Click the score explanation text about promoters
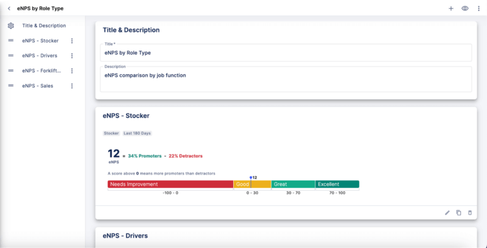 (161, 173)
